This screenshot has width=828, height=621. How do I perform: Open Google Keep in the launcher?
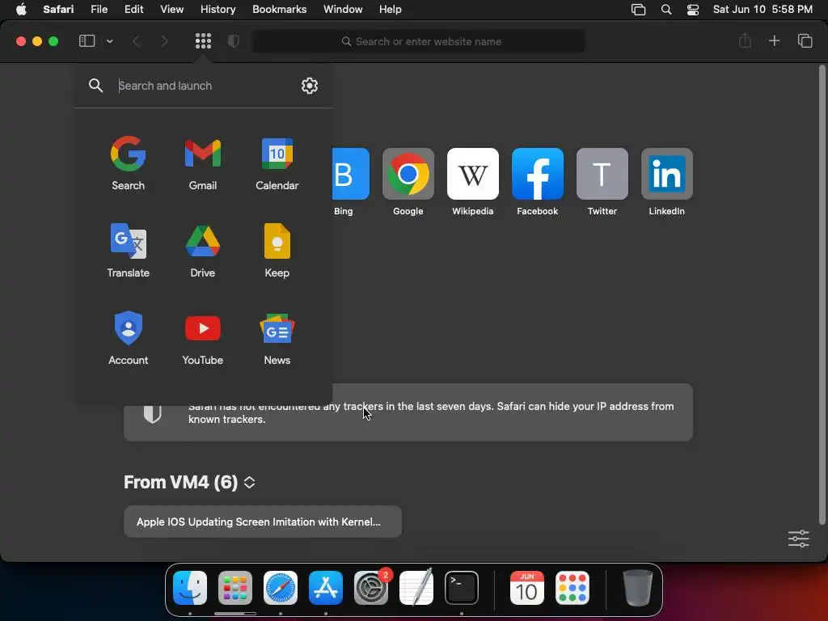277,250
